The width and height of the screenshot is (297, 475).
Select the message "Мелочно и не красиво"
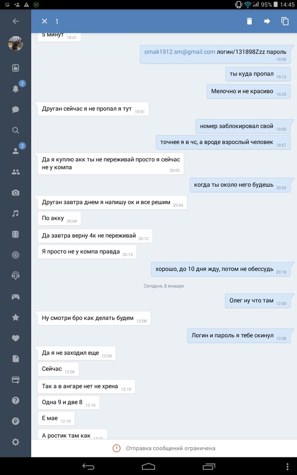[249, 91]
